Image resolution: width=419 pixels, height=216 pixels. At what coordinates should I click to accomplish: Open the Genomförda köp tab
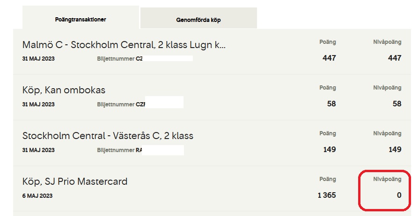click(x=198, y=20)
